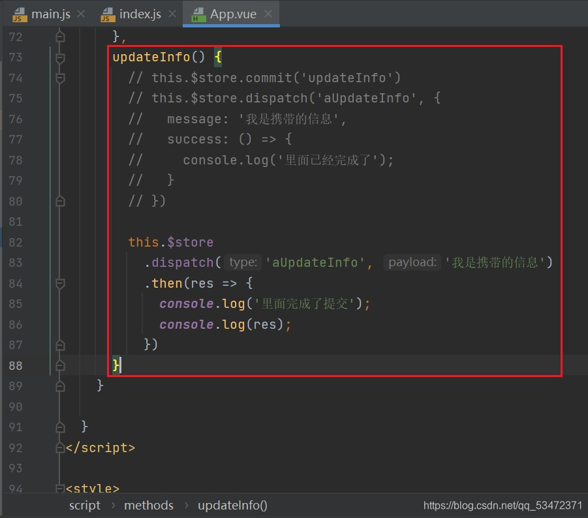Screen dimensions: 588x518
Task: Click 'methods' in the breadcrumb bar
Action: point(149,506)
